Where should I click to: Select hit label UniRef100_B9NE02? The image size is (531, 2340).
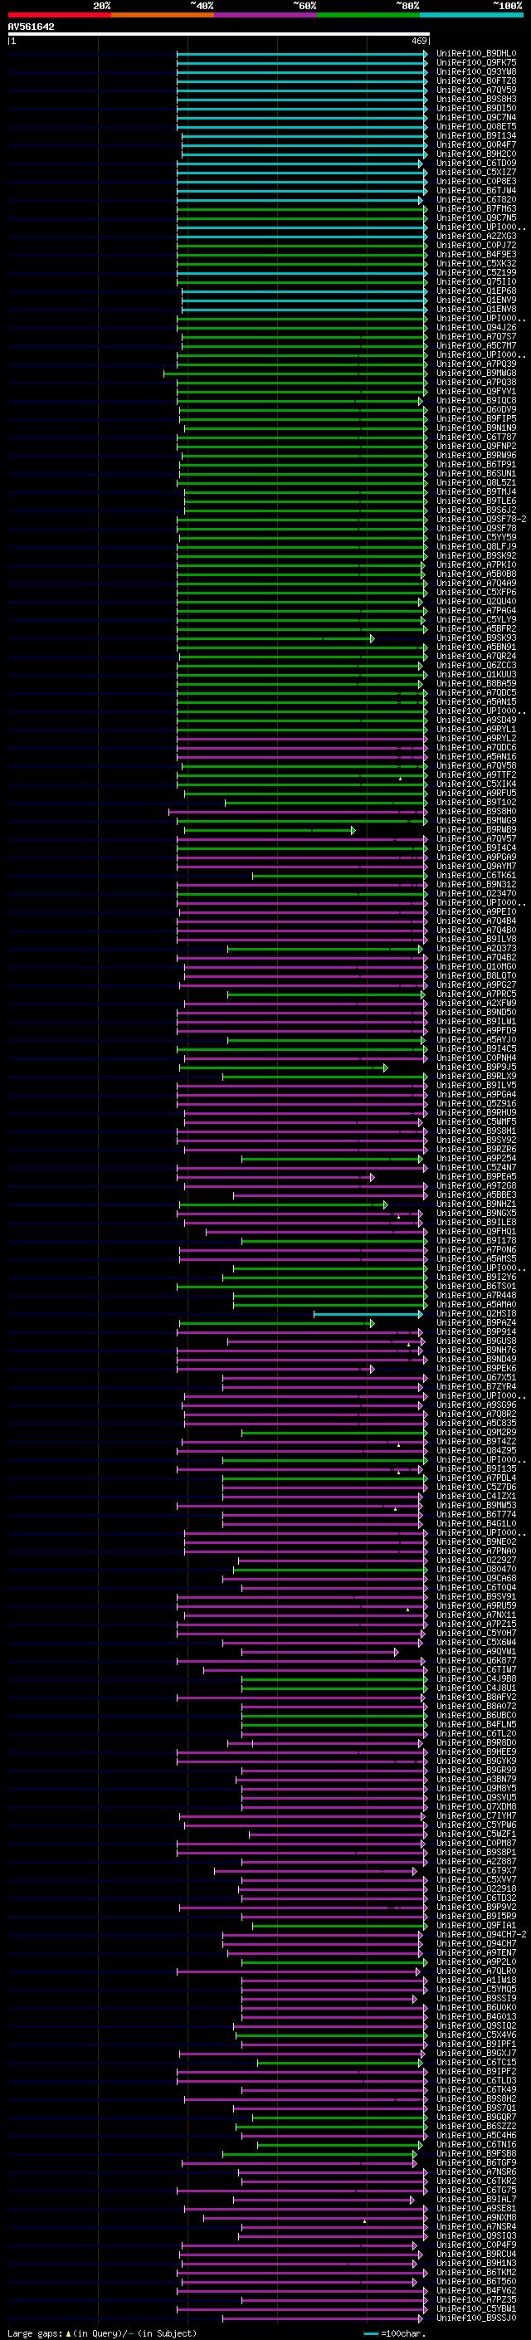coord(475,1541)
